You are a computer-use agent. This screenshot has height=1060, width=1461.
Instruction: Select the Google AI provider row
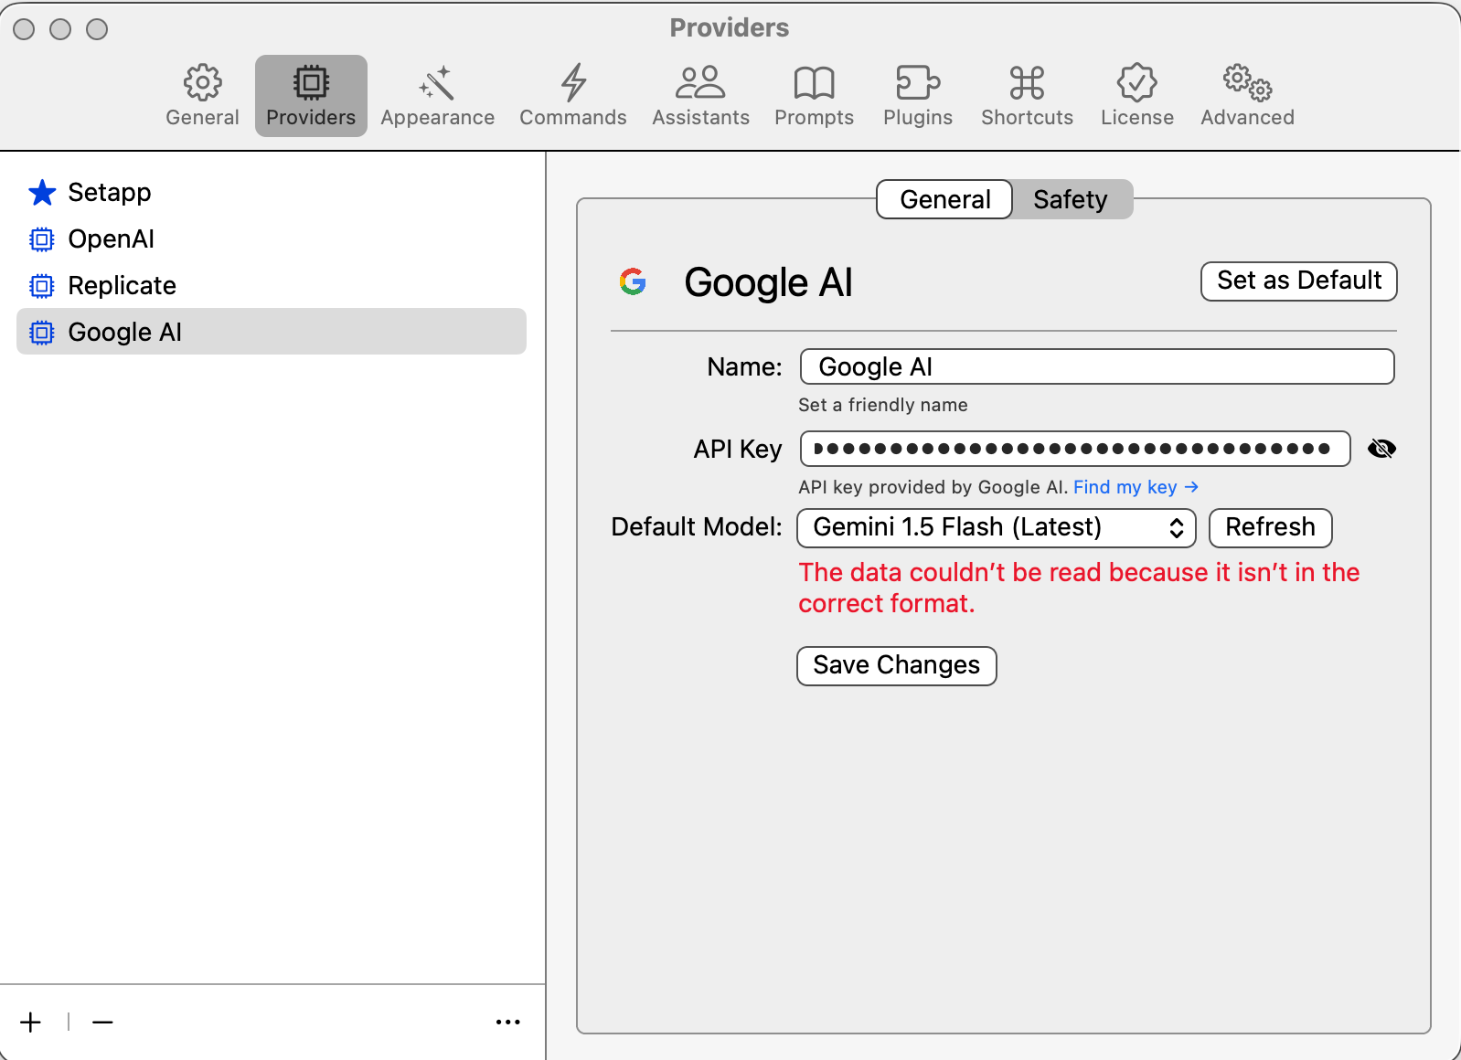(272, 332)
